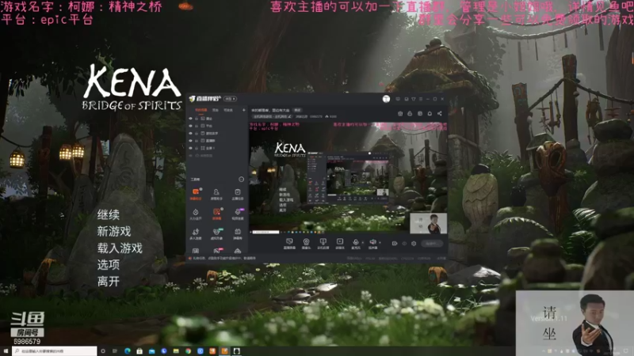Click the circular toolbox edit icon
634x356 pixels.
tap(242, 180)
